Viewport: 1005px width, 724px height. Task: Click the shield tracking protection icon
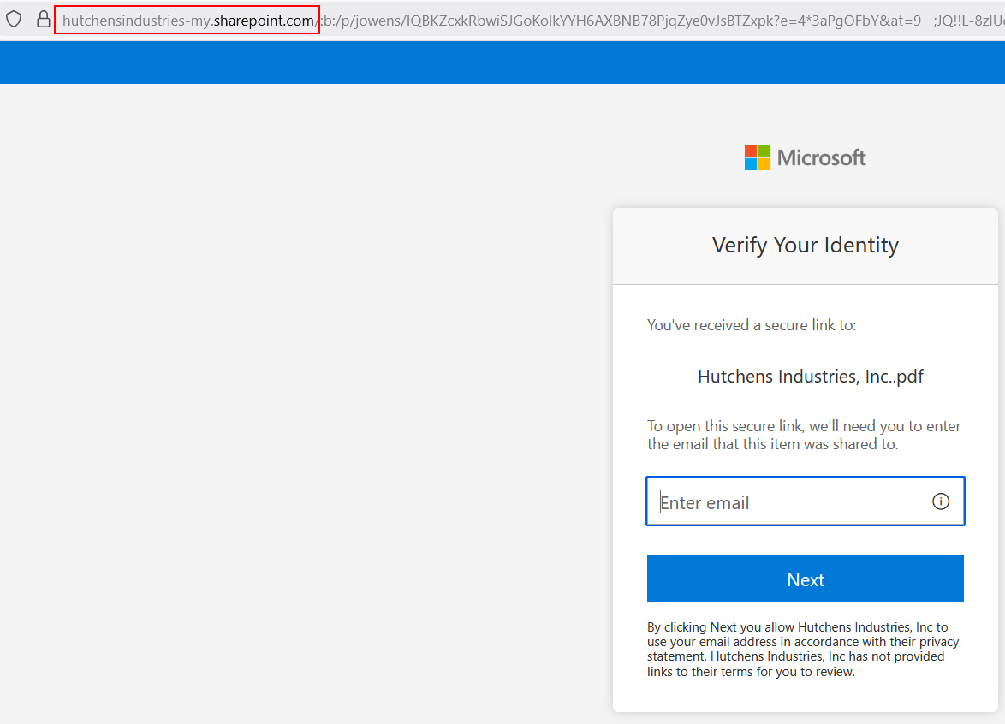(14, 19)
